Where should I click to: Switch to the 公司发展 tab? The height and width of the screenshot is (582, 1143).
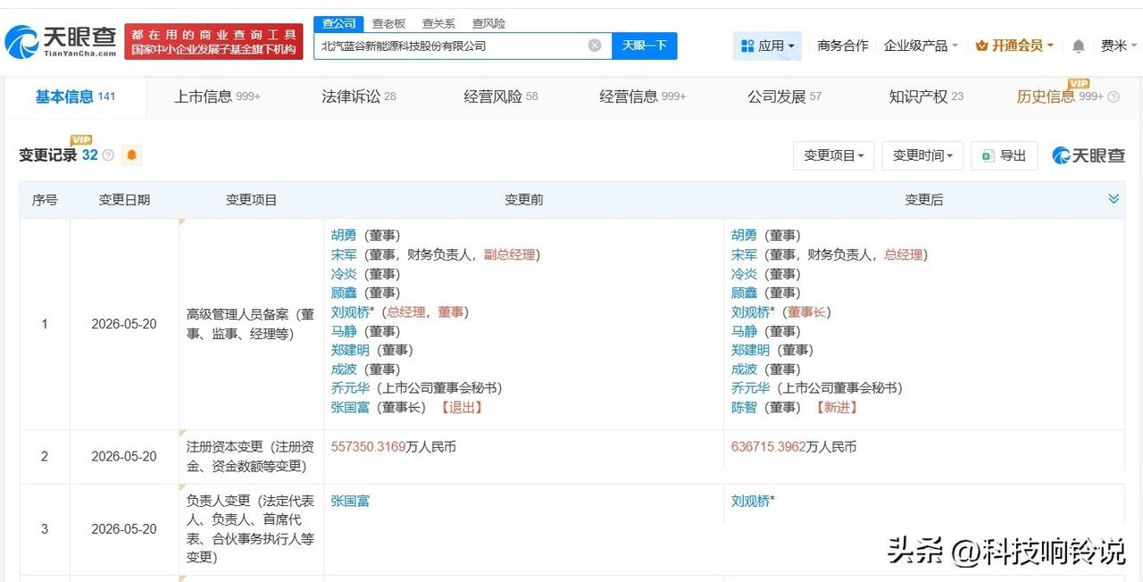tap(785, 96)
